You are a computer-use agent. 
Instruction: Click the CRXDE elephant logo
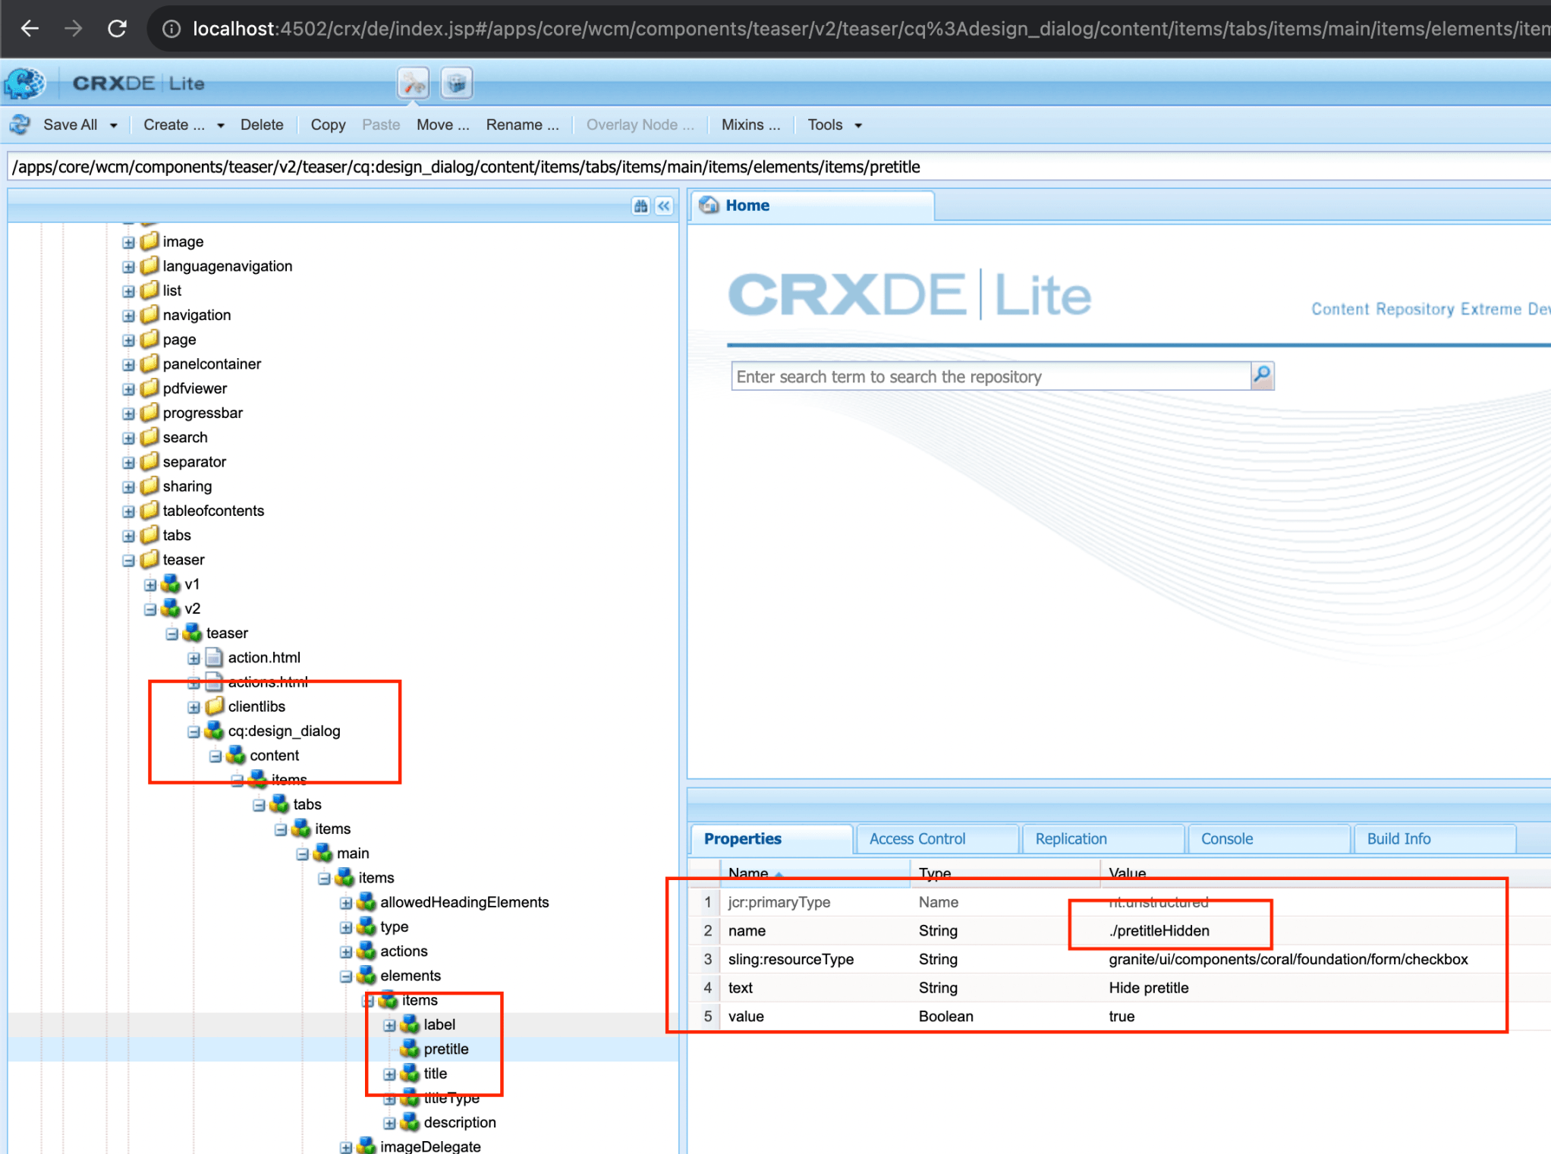(24, 83)
